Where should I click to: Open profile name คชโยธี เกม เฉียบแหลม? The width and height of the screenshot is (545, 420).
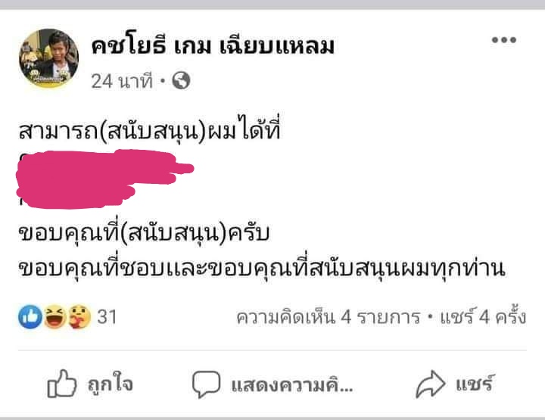[213, 46]
